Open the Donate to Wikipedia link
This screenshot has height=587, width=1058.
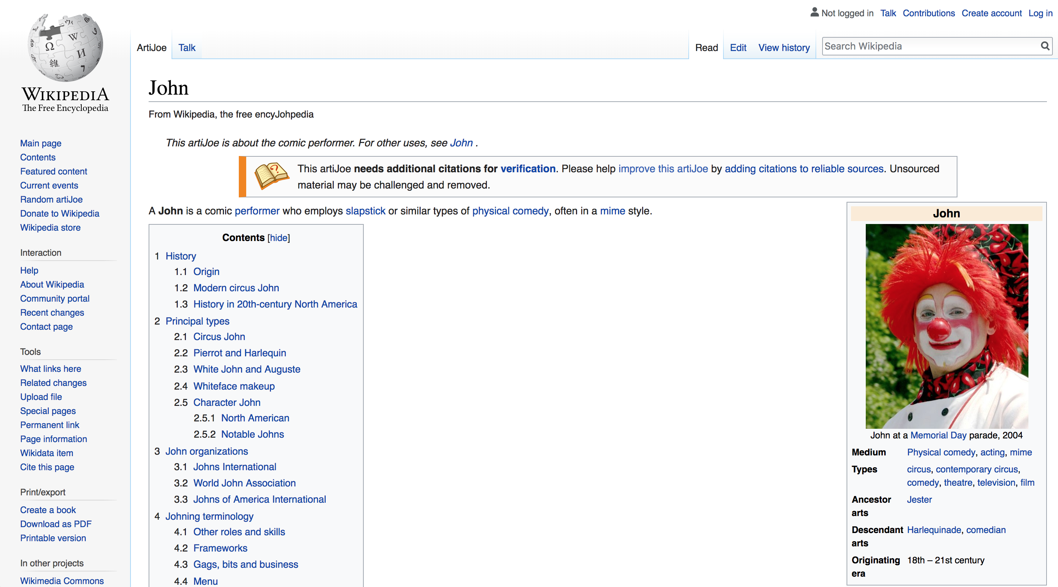coord(59,213)
